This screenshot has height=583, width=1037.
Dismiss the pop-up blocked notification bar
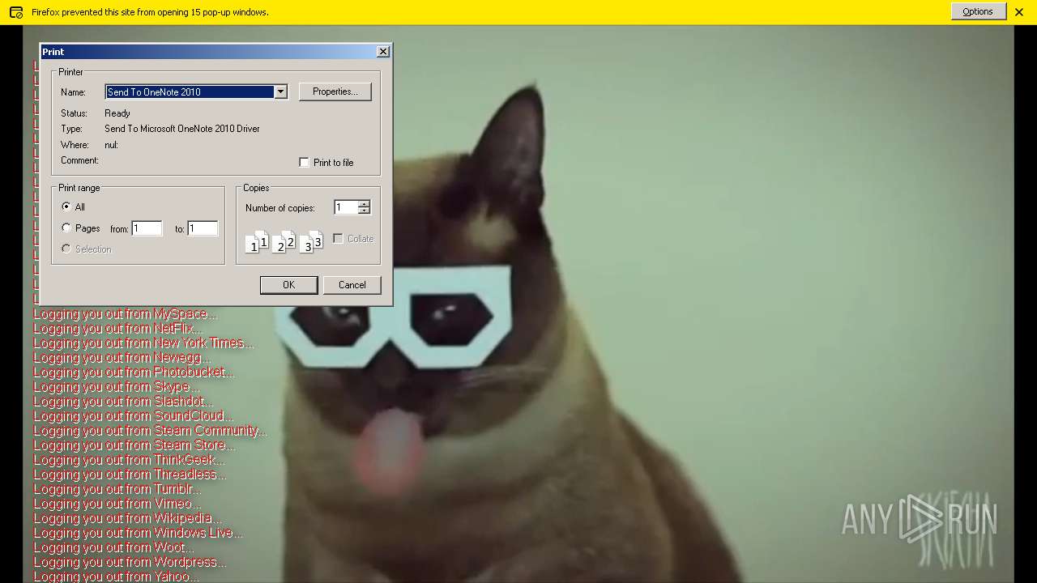tap(1019, 12)
